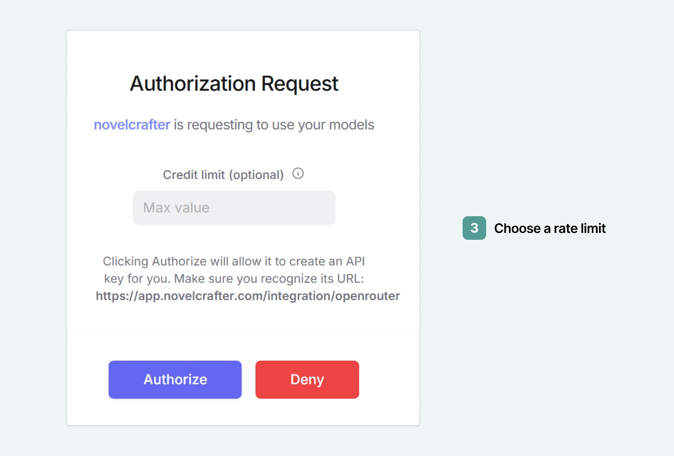674x456 pixels.
Task: Select the red Deny action
Action: [307, 379]
